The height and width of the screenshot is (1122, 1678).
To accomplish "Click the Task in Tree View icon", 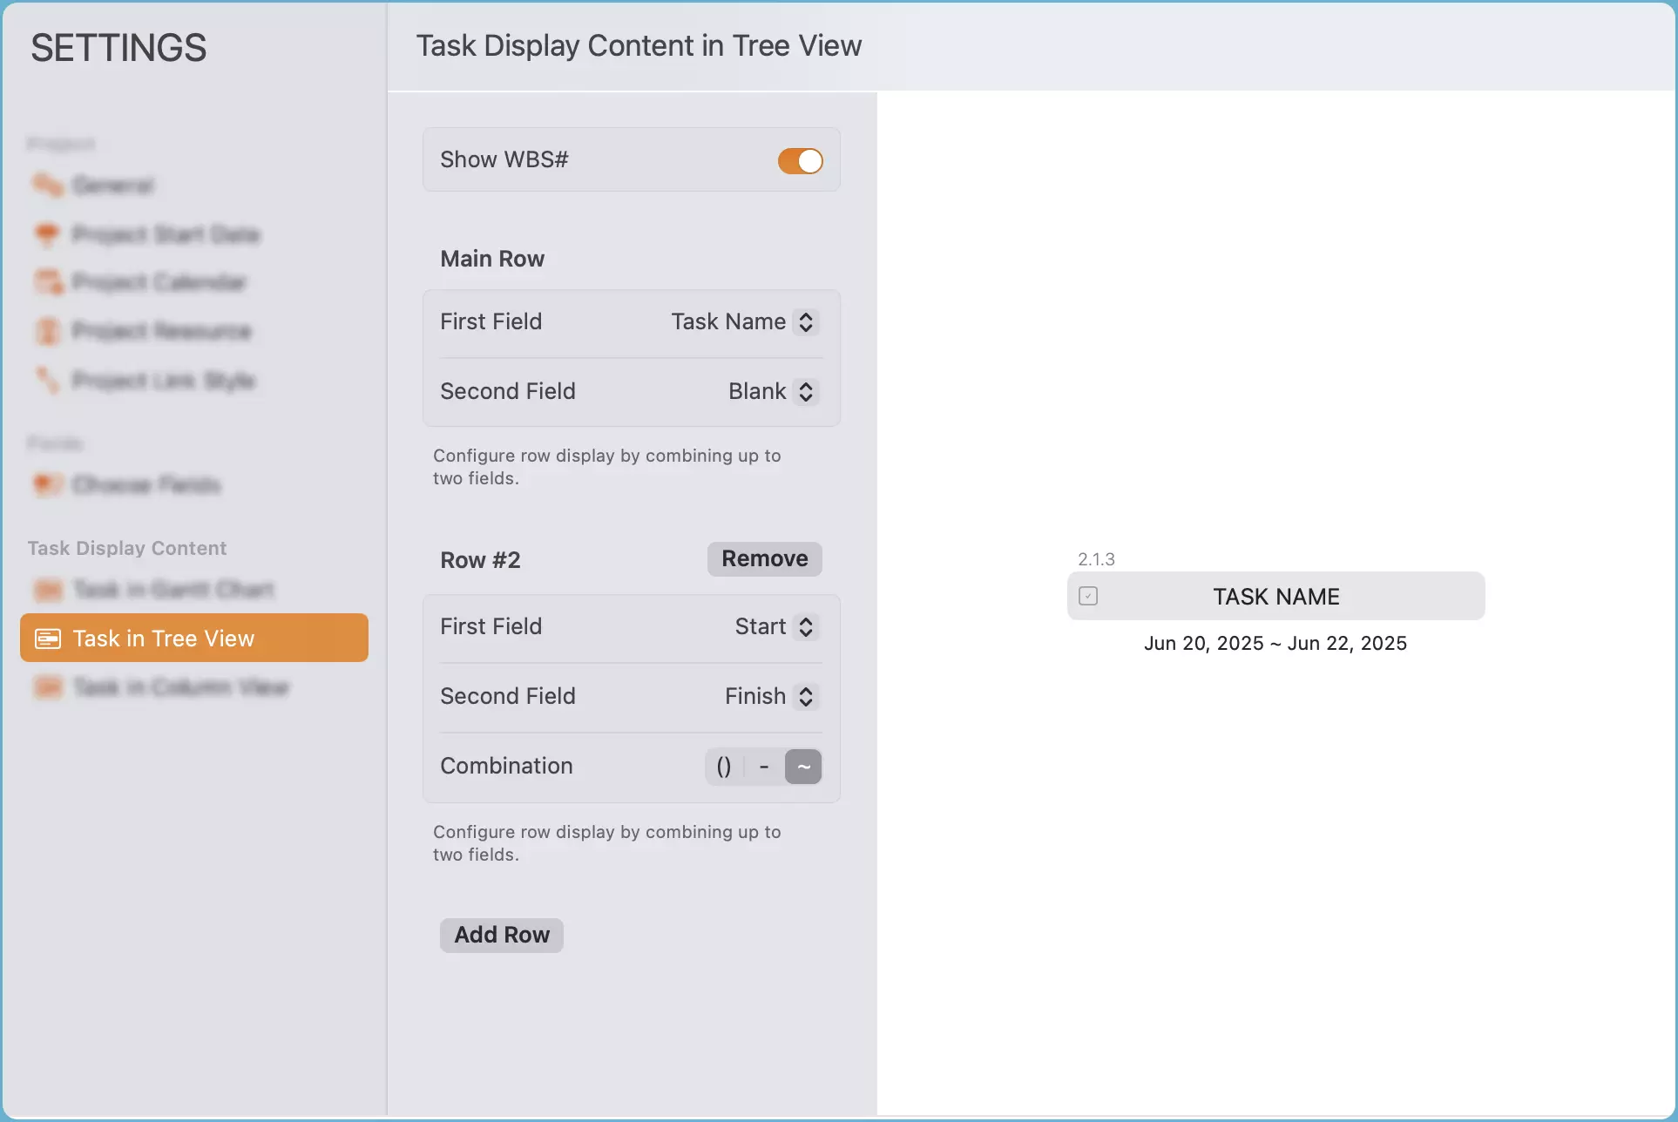I will coord(48,639).
